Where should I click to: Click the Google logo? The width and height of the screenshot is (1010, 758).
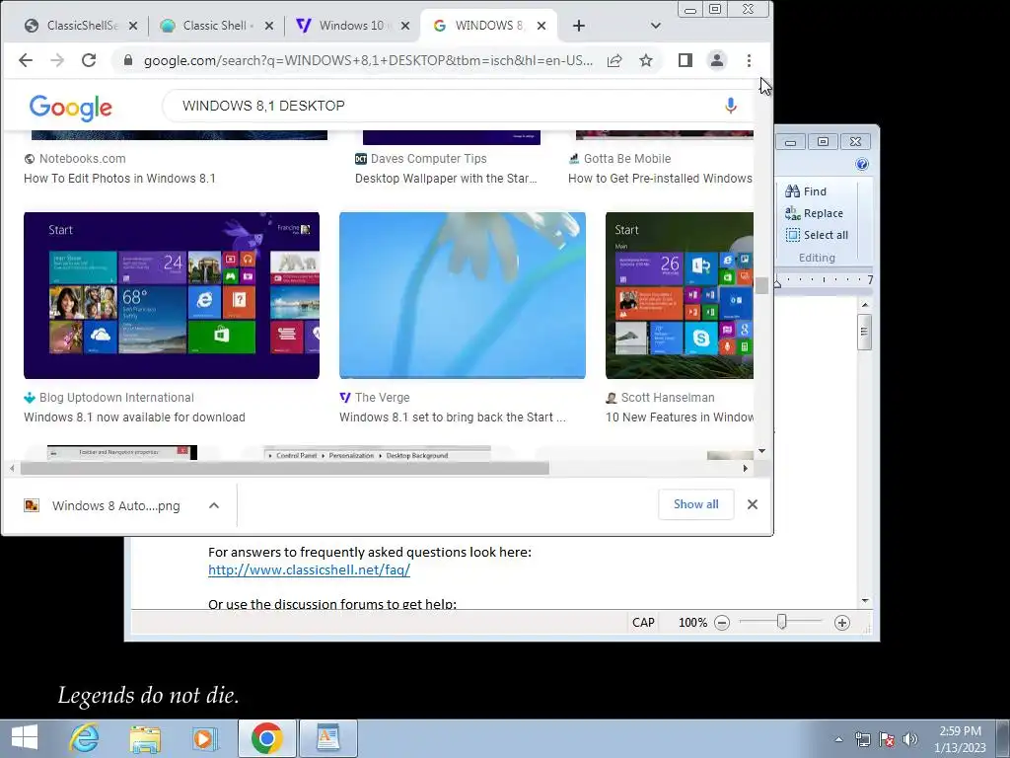[x=71, y=107]
